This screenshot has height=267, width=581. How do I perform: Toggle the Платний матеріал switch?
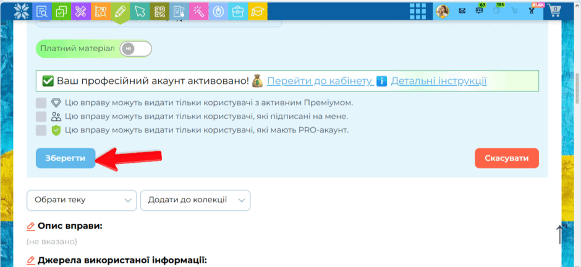pyautogui.click(x=135, y=49)
